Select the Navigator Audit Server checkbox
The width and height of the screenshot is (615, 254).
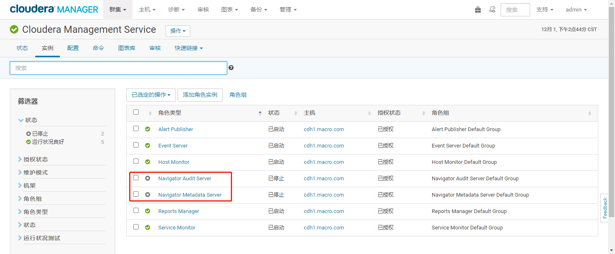(x=136, y=178)
